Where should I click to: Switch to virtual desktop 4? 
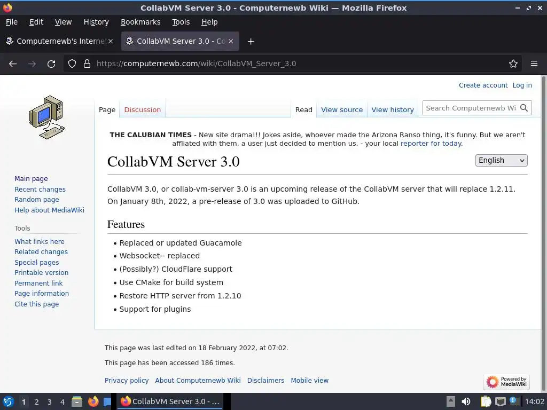click(x=62, y=402)
